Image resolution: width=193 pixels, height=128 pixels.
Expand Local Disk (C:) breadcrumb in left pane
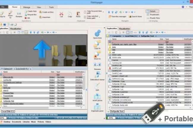click(30, 69)
